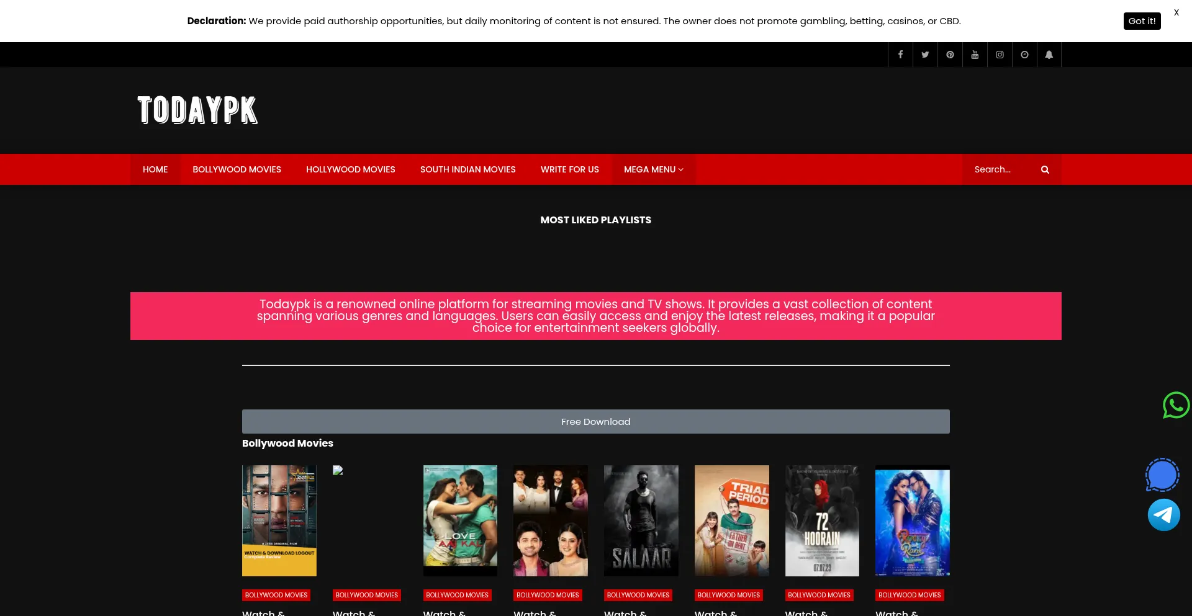Open the Telegram paper plane icon
This screenshot has width=1192, height=616.
click(1163, 515)
